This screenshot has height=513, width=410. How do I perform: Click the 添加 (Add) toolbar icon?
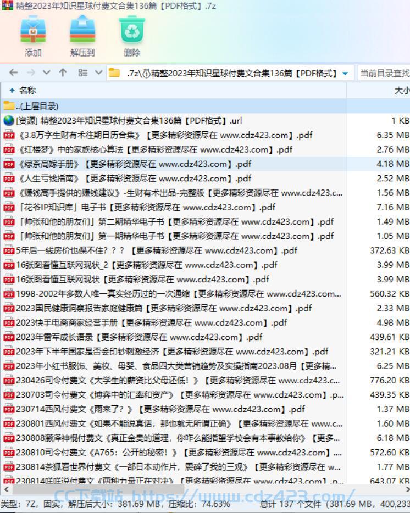click(x=33, y=30)
